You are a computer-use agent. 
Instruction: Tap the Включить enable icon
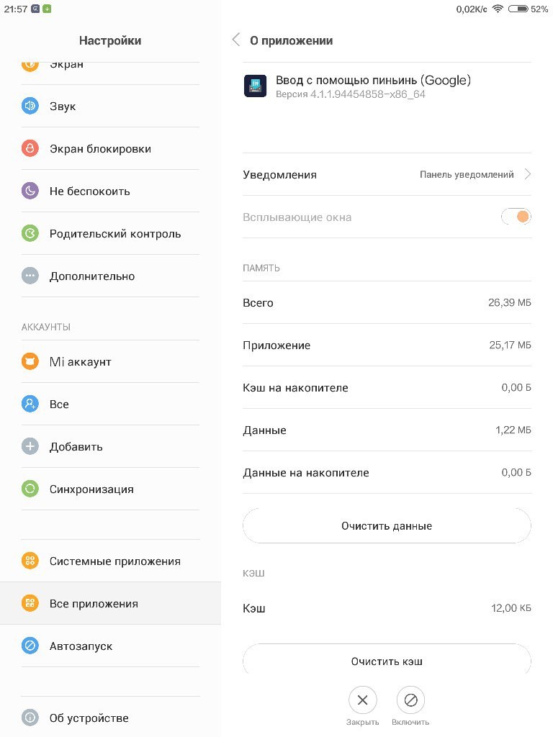coord(410,700)
